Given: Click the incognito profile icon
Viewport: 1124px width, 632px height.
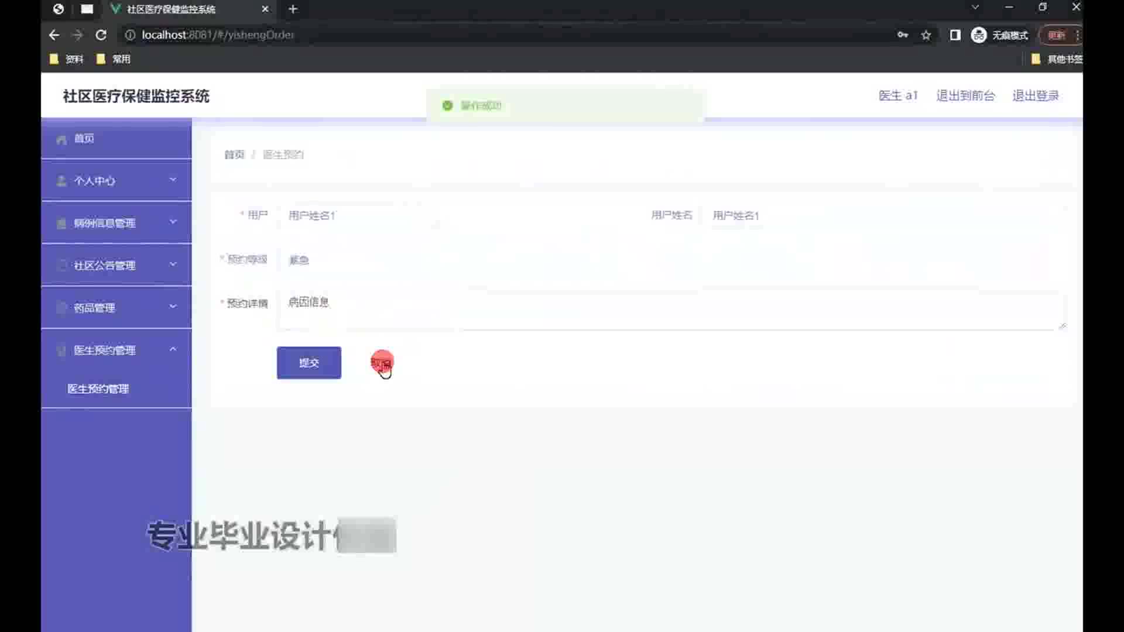Looking at the screenshot, I should [x=979, y=35].
